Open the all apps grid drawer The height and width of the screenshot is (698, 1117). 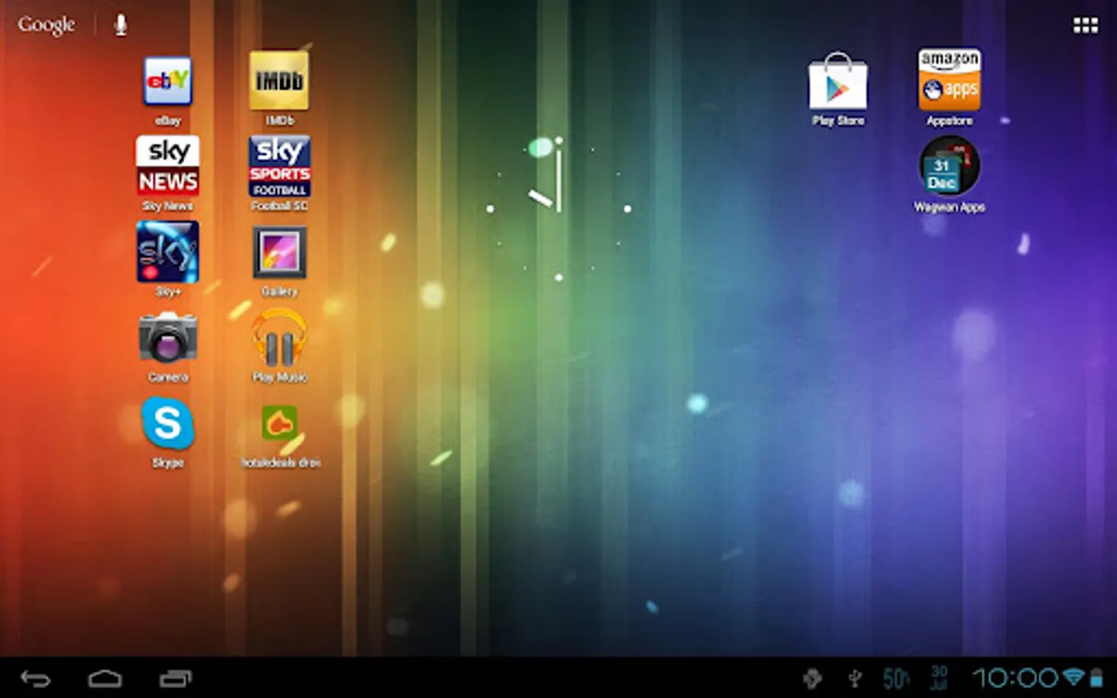pyautogui.click(x=1085, y=26)
